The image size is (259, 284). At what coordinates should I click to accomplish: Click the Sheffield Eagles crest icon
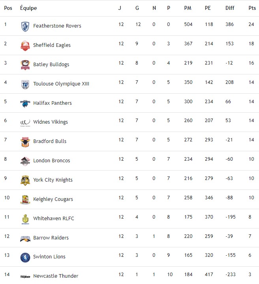click(x=25, y=46)
